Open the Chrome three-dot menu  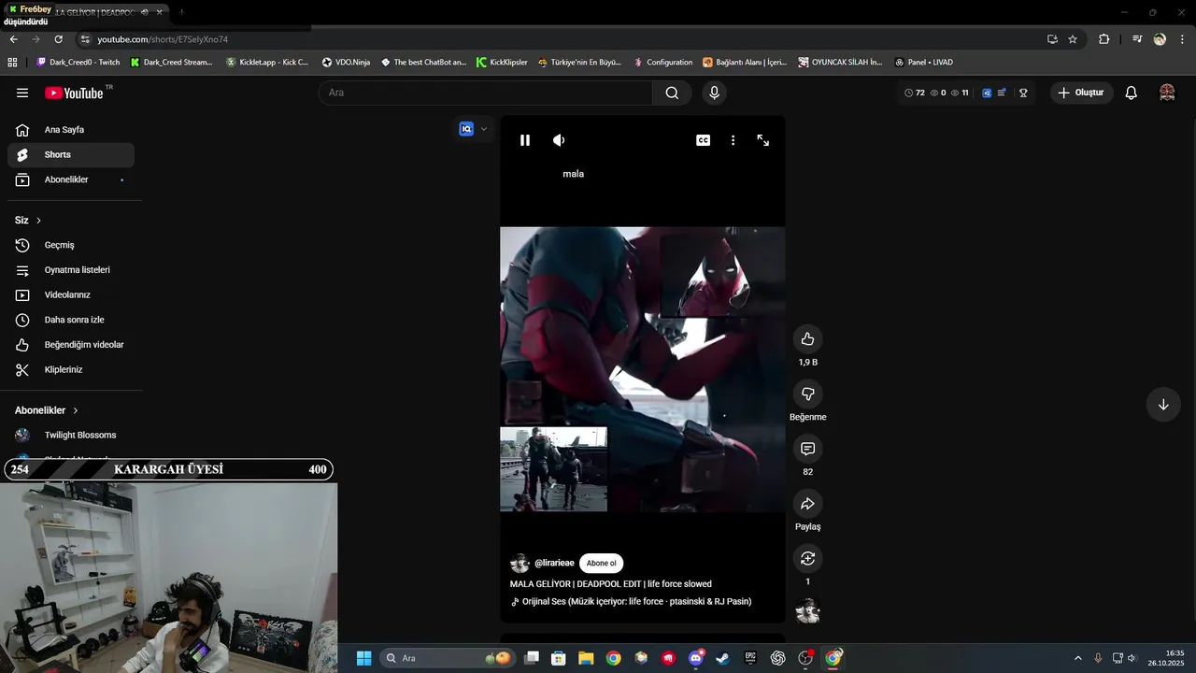[1183, 39]
